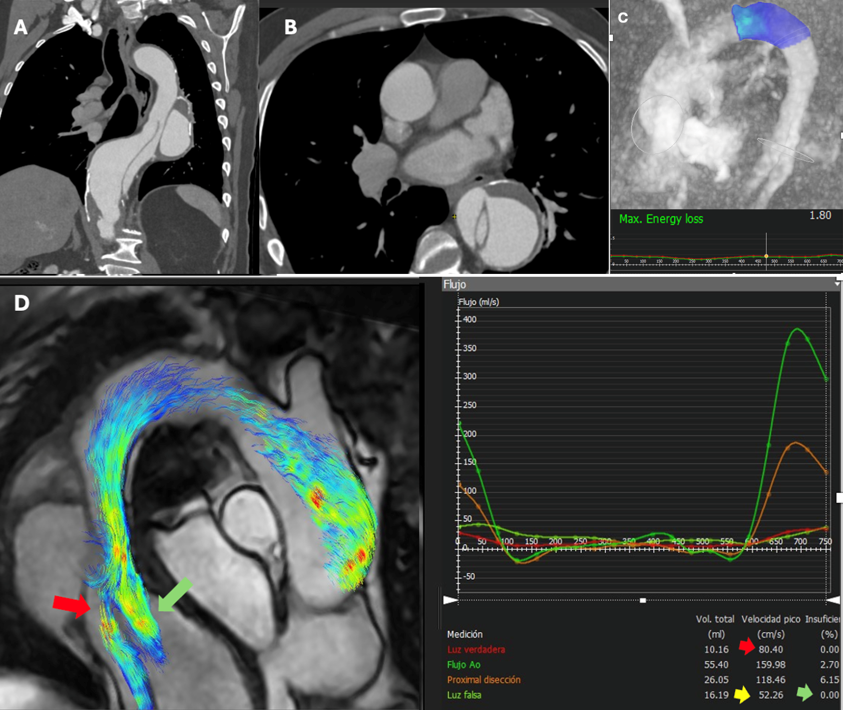Click the Max. Energy loss label
This screenshot has height=710, width=843.
pos(661,219)
